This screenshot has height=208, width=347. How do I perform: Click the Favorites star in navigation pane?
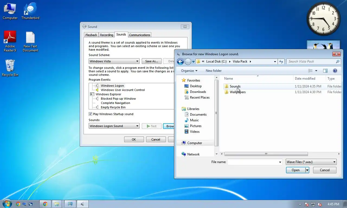[184, 80]
